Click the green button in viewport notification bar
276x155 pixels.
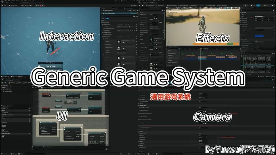tap(230, 44)
